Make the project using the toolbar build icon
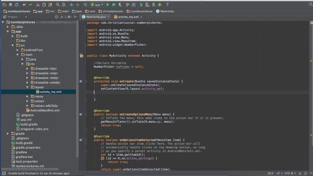This screenshot has height=176, width=313. pos(85,4)
